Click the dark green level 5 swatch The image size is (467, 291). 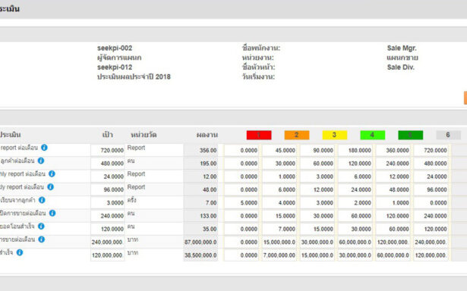point(410,135)
